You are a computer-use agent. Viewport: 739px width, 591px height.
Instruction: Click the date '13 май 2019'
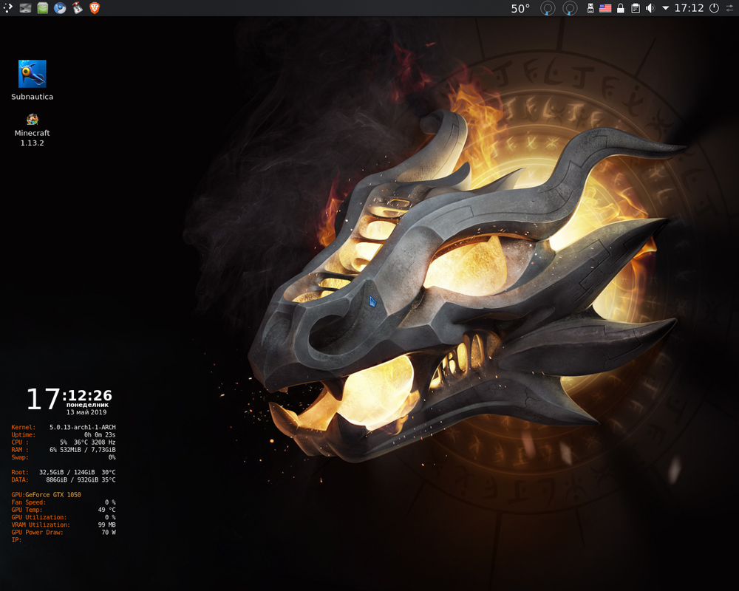tap(86, 412)
